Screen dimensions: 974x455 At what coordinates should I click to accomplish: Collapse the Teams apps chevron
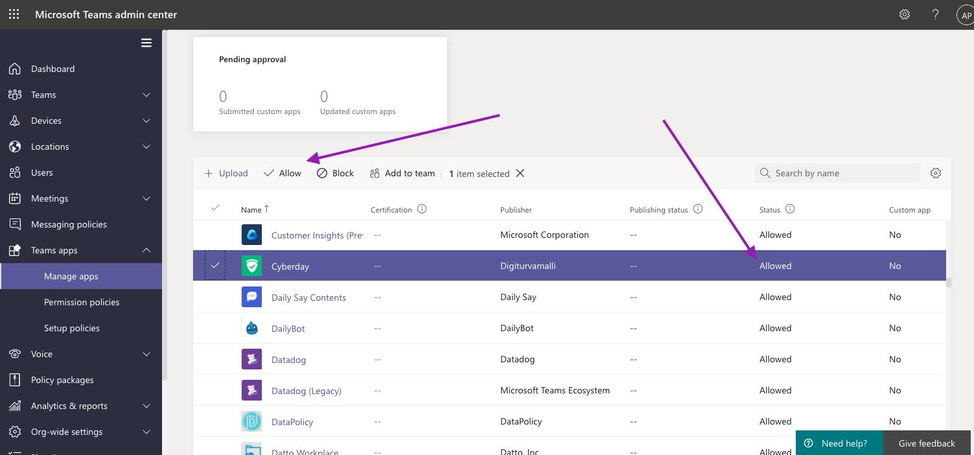pos(146,250)
